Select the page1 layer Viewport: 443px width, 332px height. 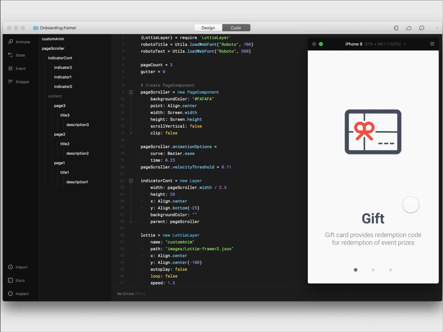tap(59, 163)
